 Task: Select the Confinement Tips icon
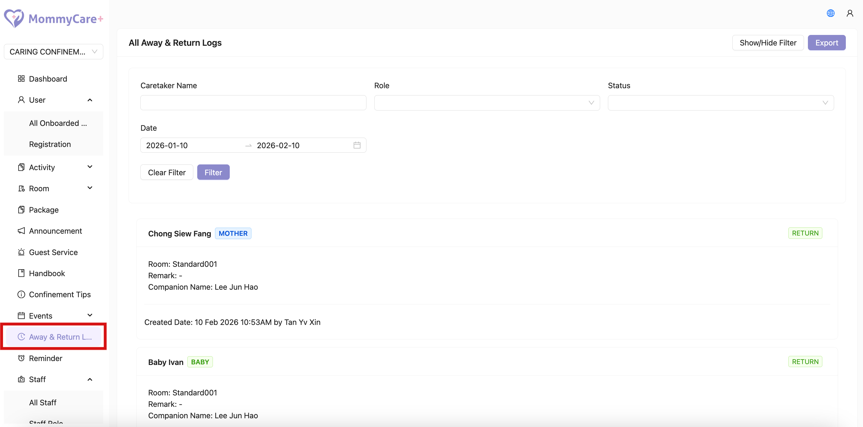pos(21,295)
